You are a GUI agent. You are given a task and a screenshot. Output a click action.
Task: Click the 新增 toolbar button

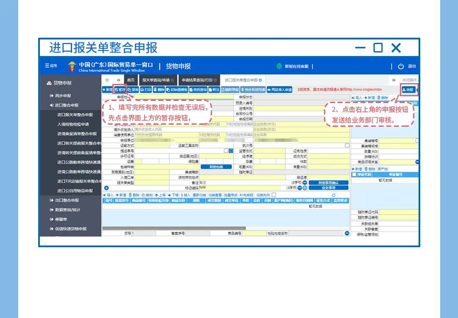[x=107, y=89]
